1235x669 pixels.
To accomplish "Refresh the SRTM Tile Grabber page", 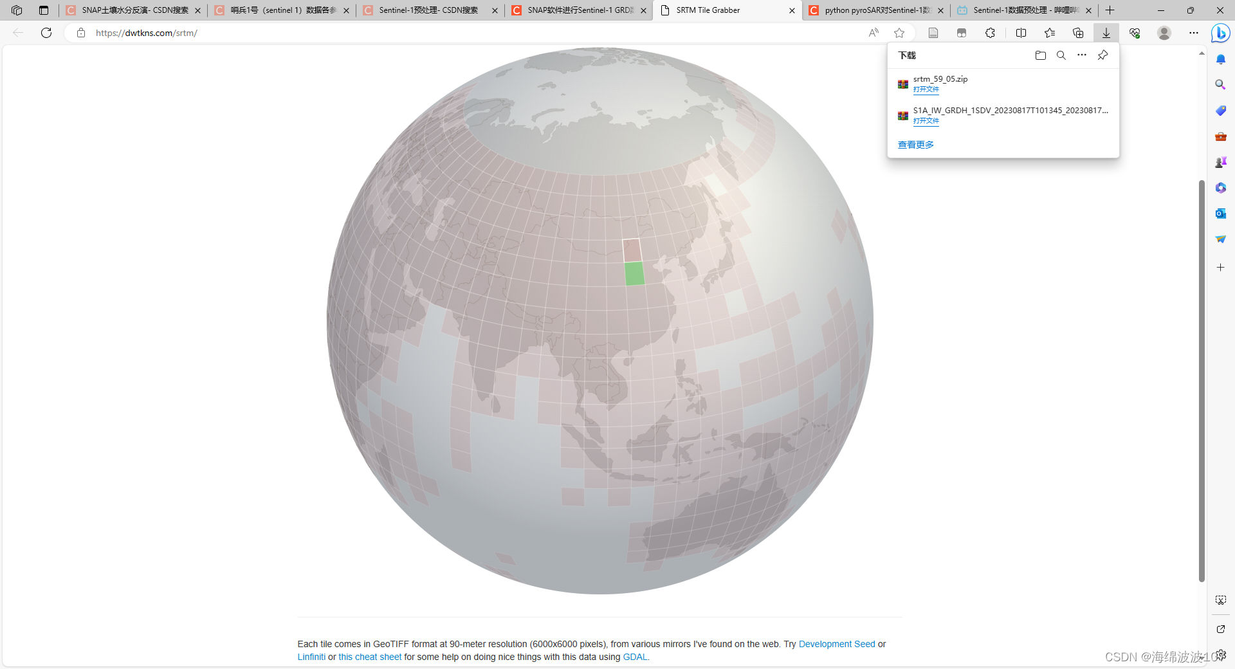I will [x=46, y=33].
